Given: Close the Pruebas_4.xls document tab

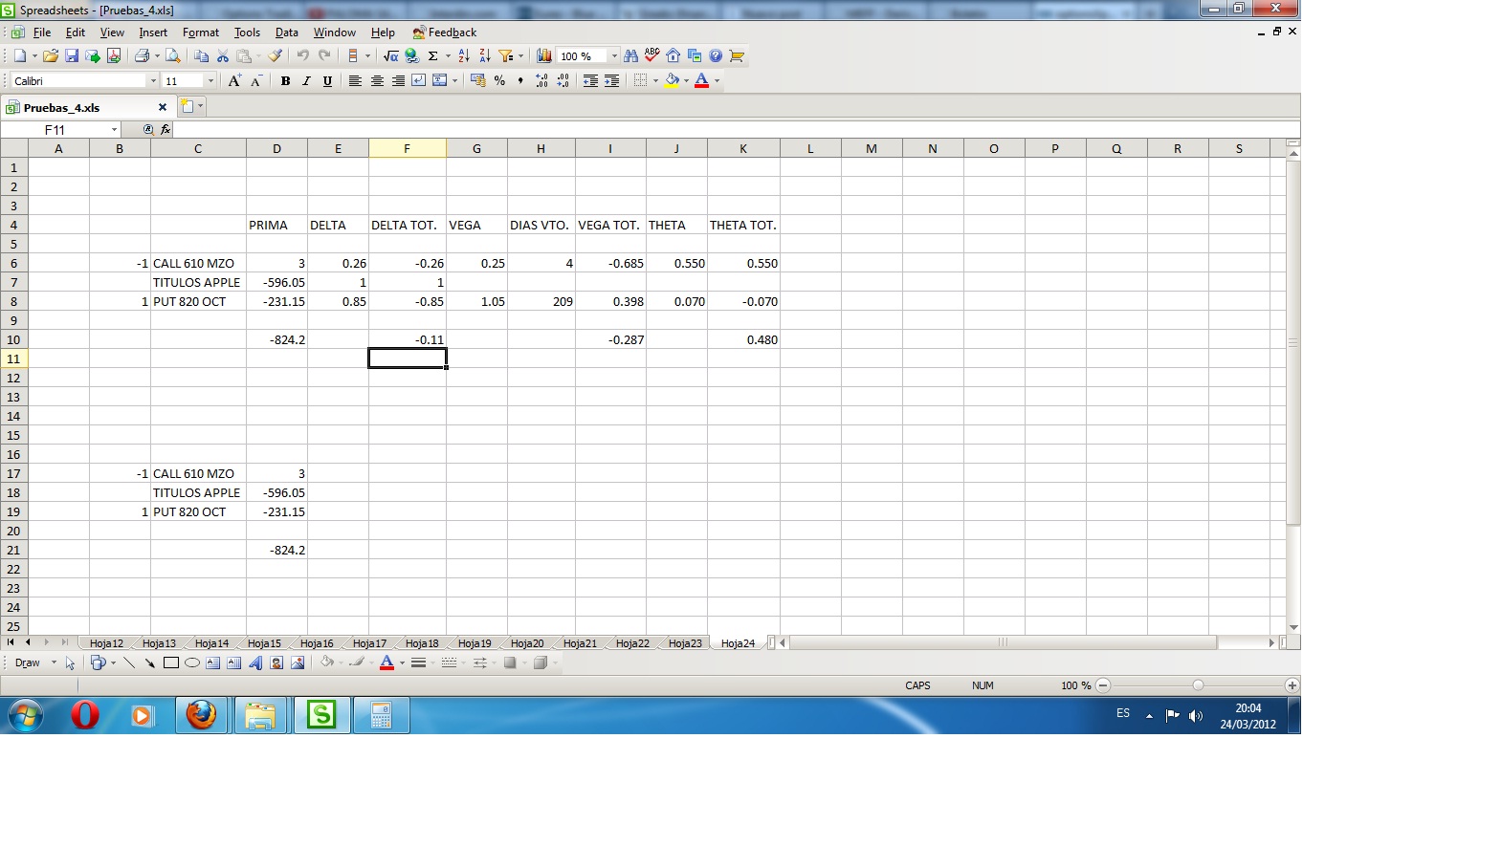Looking at the screenshot, I should pyautogui.click(x=162, y=107).
